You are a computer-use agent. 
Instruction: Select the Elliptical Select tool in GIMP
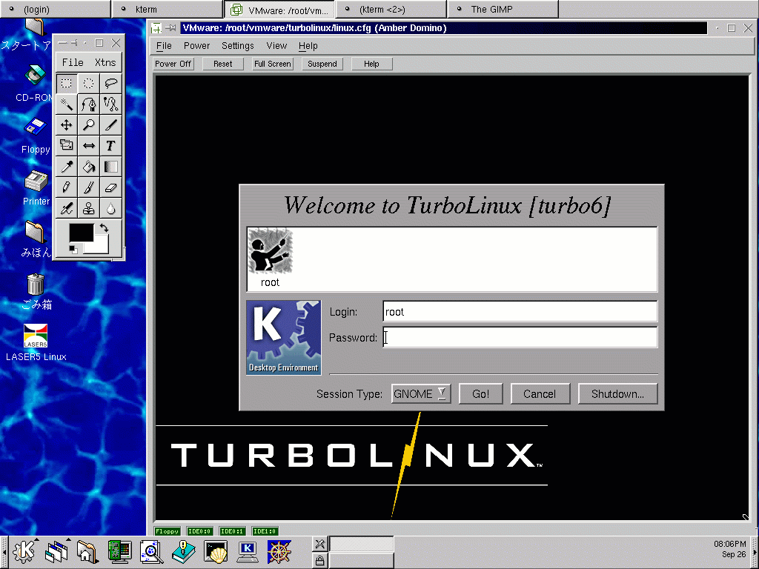(89, 83)
